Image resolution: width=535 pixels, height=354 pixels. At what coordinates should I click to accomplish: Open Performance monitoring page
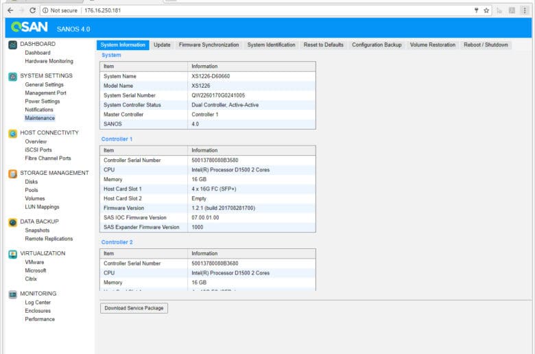click(40, 319)
